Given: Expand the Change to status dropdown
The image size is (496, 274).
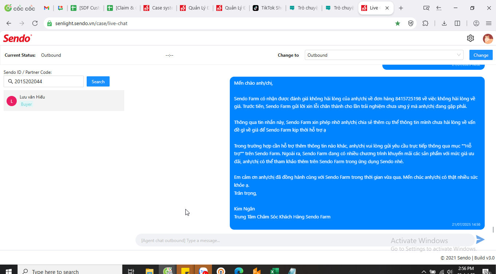Looking at the screenshot, I should tap(384, 55).
